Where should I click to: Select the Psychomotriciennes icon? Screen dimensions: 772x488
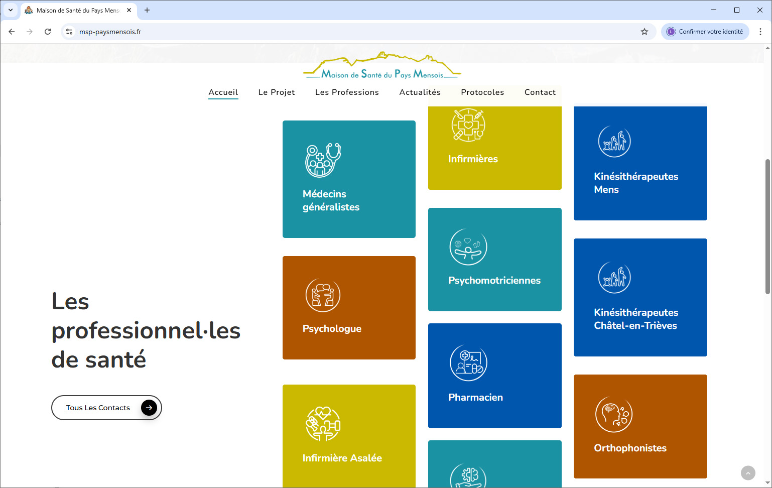[468, 247]
